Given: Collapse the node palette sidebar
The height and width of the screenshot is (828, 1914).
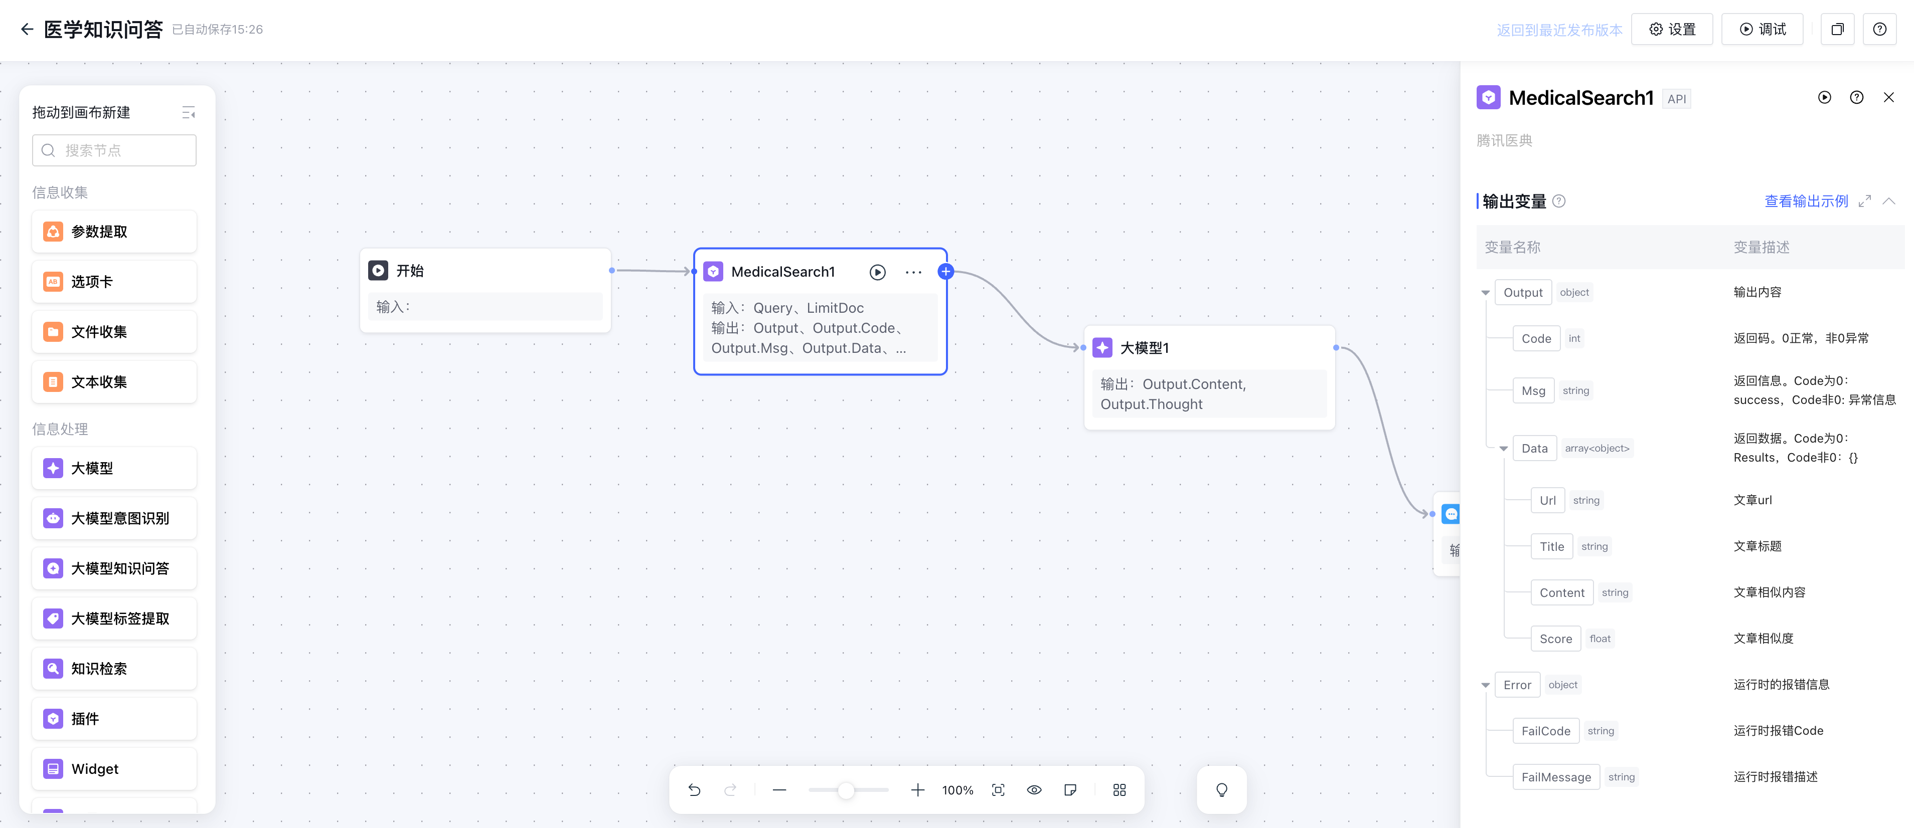Looking at the screenshot, I should [188, 113].
